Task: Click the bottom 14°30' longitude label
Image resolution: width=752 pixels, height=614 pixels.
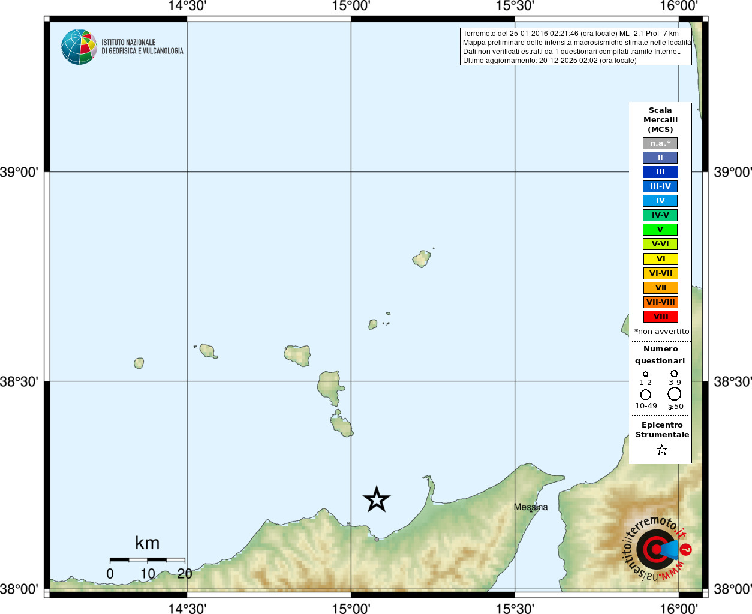Action: click(x=187, y=609)
